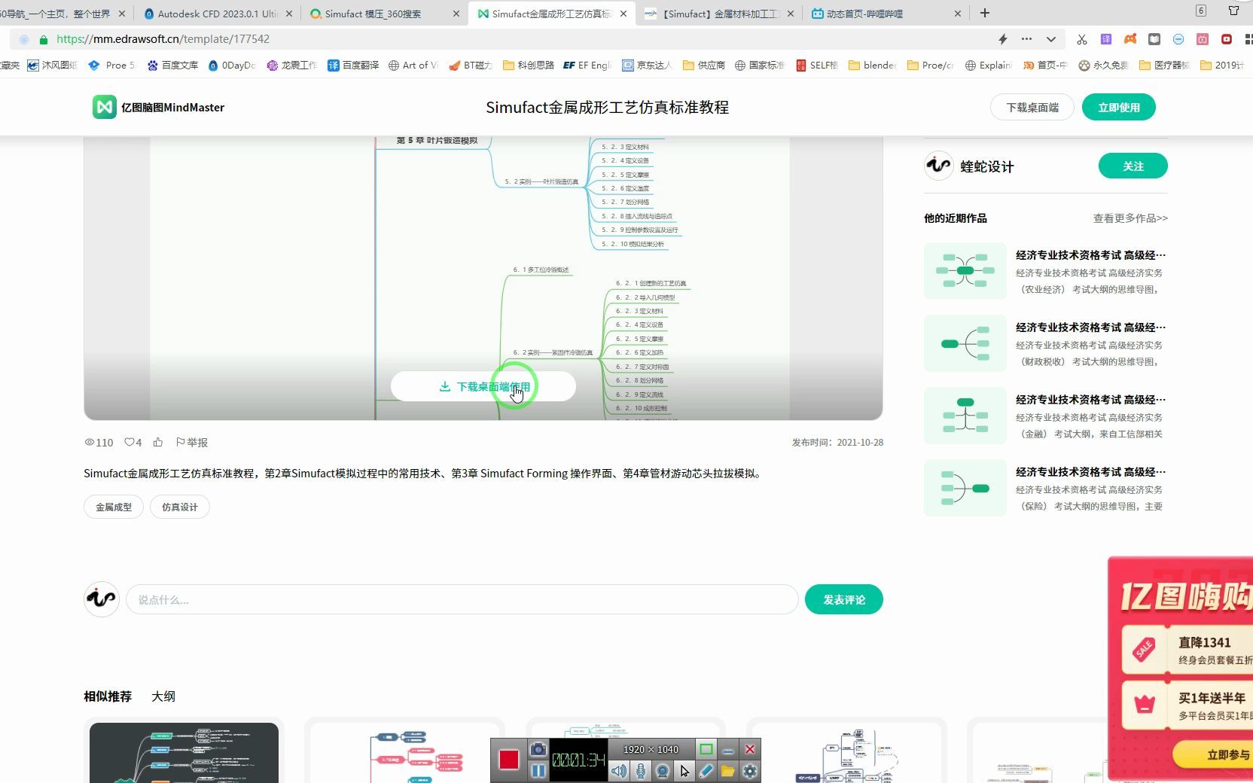Select the pen annotation tool in the recorder
This screenshot has height=783, width=1253.
(706, 770)
